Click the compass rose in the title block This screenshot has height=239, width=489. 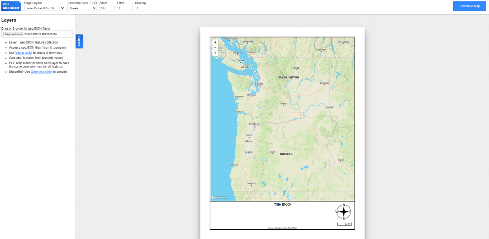344,212
